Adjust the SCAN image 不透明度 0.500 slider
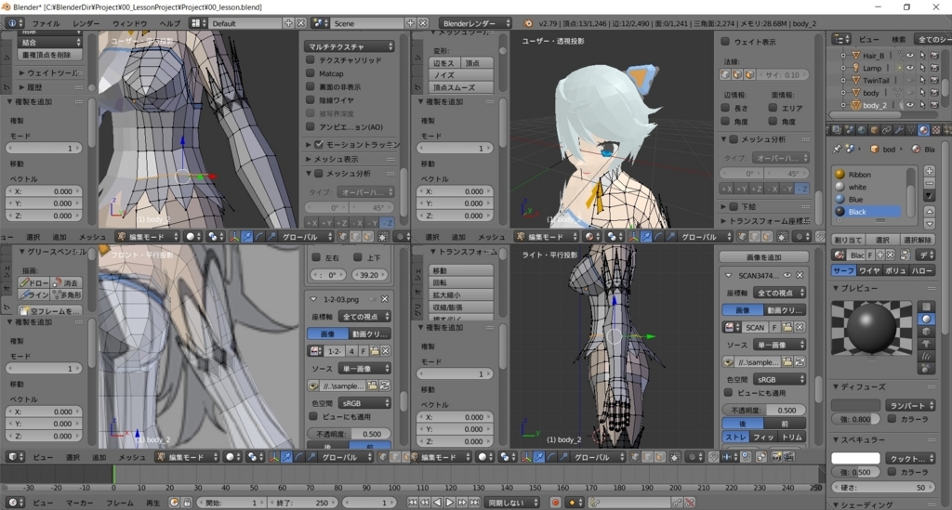 pos(764,410)
